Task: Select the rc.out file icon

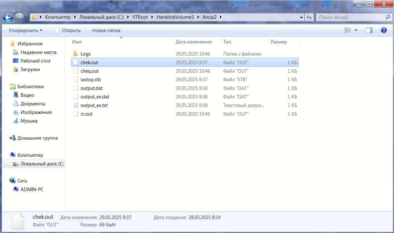Action: point(76,114)
